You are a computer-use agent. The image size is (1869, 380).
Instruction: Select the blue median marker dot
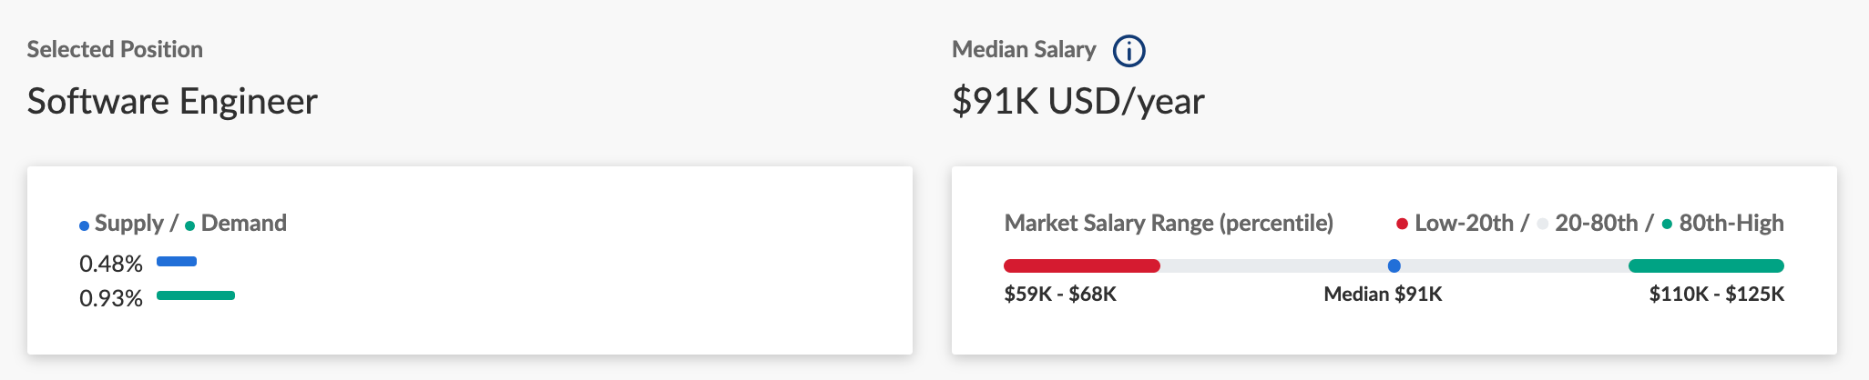1394,265
